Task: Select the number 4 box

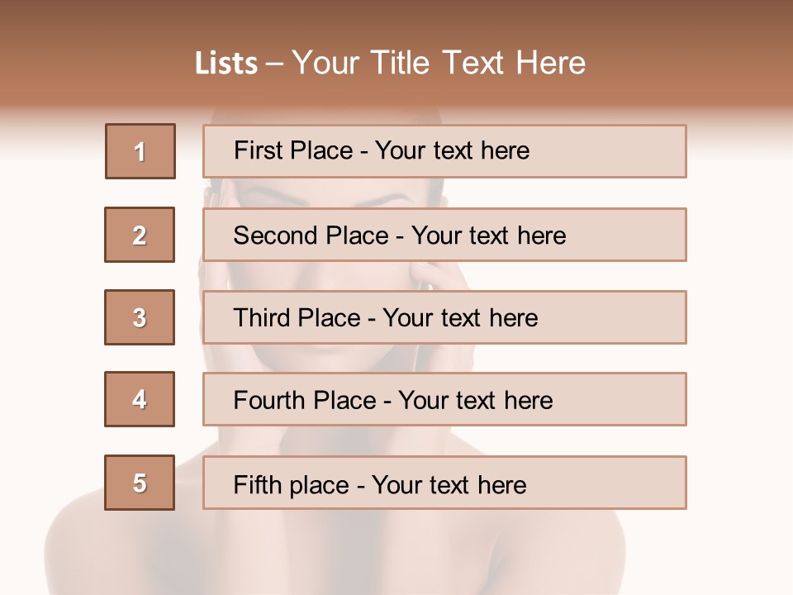Action: point(140,399)
